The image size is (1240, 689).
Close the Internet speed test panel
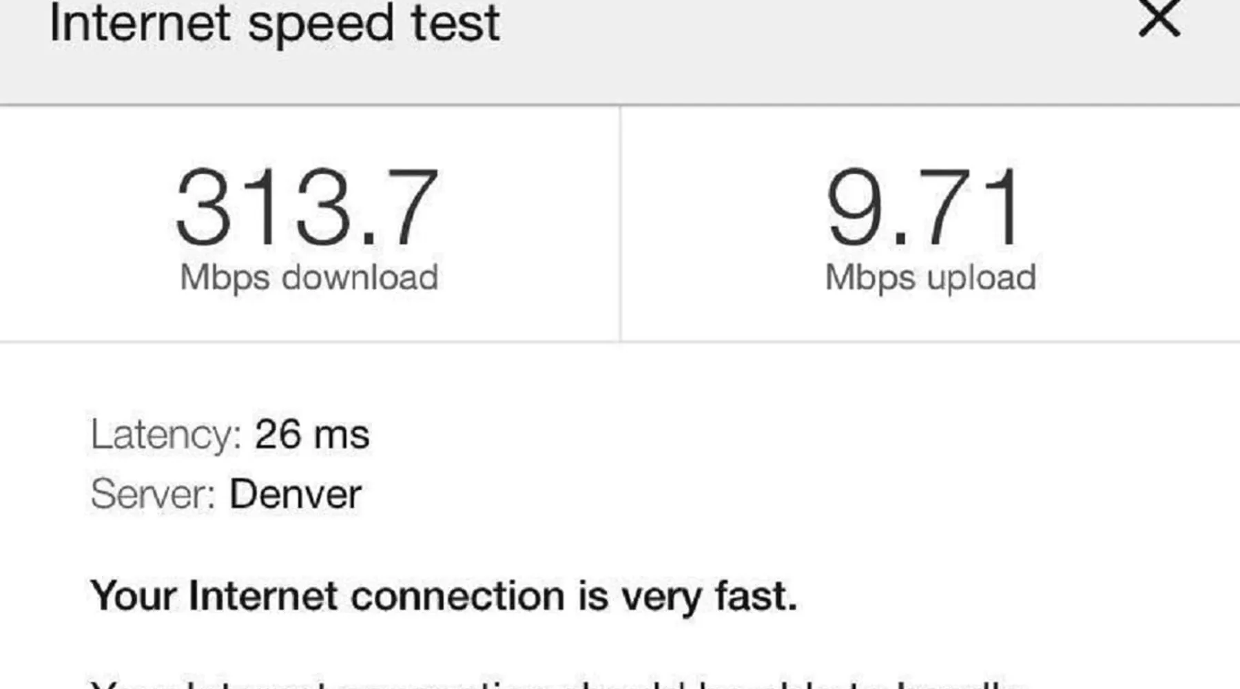tap(1159, 18)
